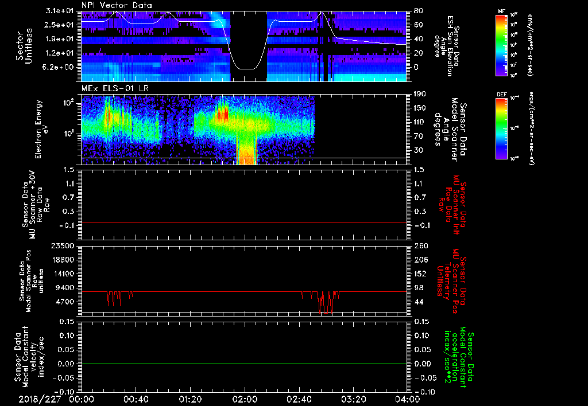Viewport: 588px width, 406px height.
Task: Click the 80 sun elevation axis value
Action: 418,11
